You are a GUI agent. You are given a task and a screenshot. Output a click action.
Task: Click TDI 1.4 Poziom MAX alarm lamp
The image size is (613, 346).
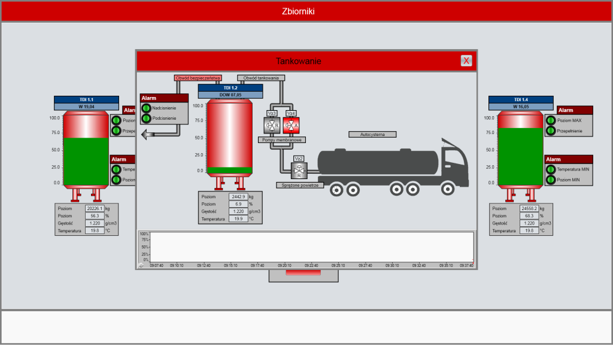pos(551,120)
